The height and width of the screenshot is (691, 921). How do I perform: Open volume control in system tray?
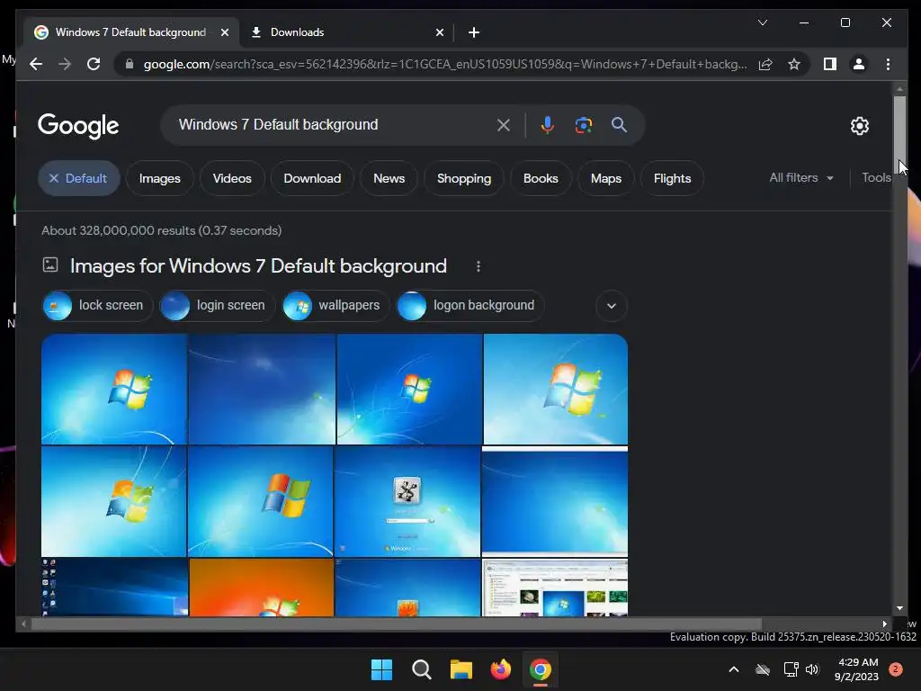click(812, 669)
